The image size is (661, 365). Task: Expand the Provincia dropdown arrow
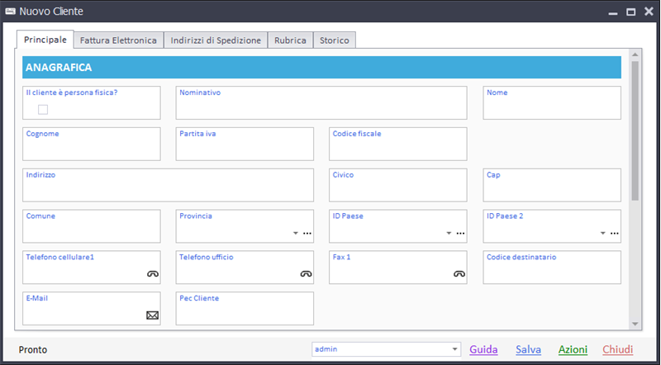[296, 233]
